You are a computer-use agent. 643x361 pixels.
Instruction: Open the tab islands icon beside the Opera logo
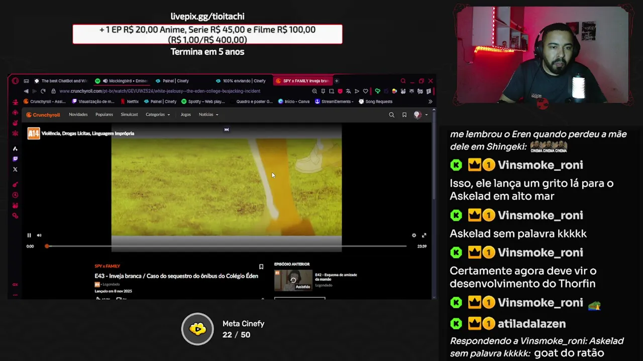(x=26, y=81)
